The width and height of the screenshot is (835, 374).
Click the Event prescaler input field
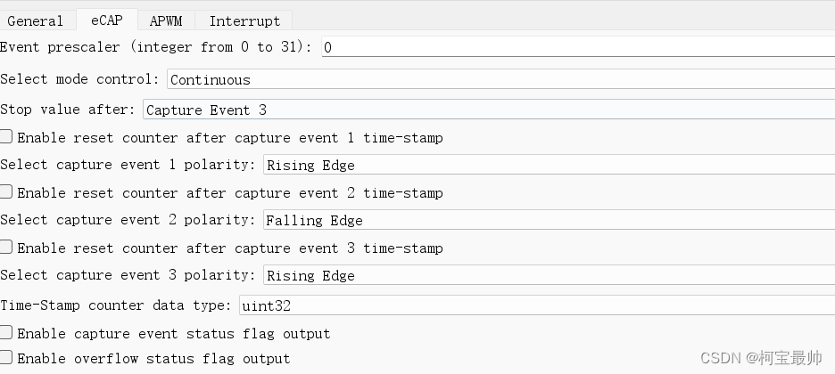576,47
